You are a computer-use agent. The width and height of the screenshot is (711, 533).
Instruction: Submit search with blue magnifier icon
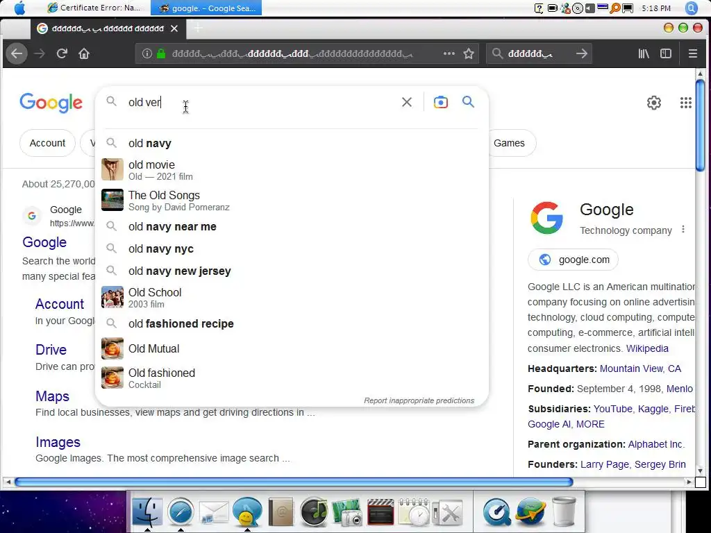(469, 102)
